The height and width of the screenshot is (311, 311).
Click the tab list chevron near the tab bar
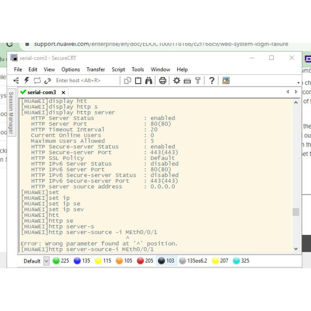point(296,92)
